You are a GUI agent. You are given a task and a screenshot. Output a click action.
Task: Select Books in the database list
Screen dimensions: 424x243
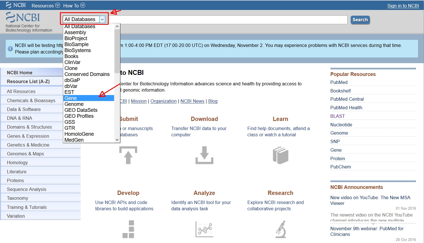[x=88, y=56]
